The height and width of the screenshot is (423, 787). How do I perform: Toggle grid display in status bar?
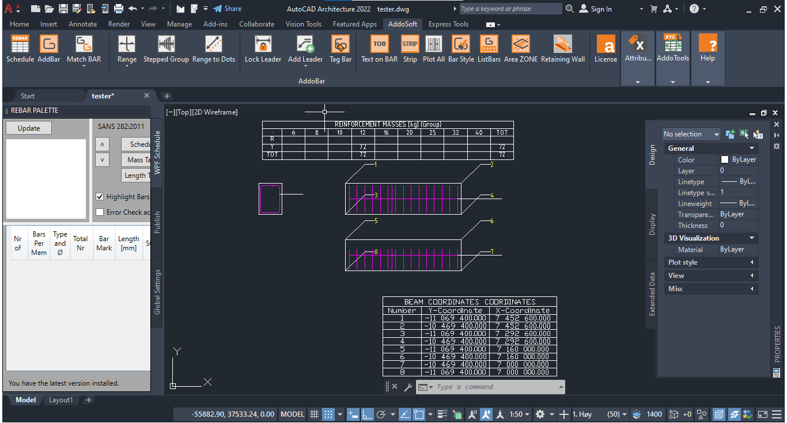(314, 414)
